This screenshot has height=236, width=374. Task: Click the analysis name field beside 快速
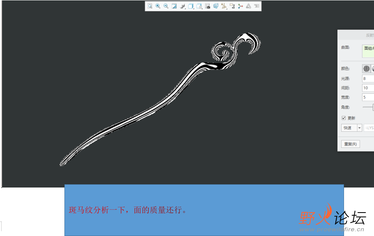pos(369,128)
